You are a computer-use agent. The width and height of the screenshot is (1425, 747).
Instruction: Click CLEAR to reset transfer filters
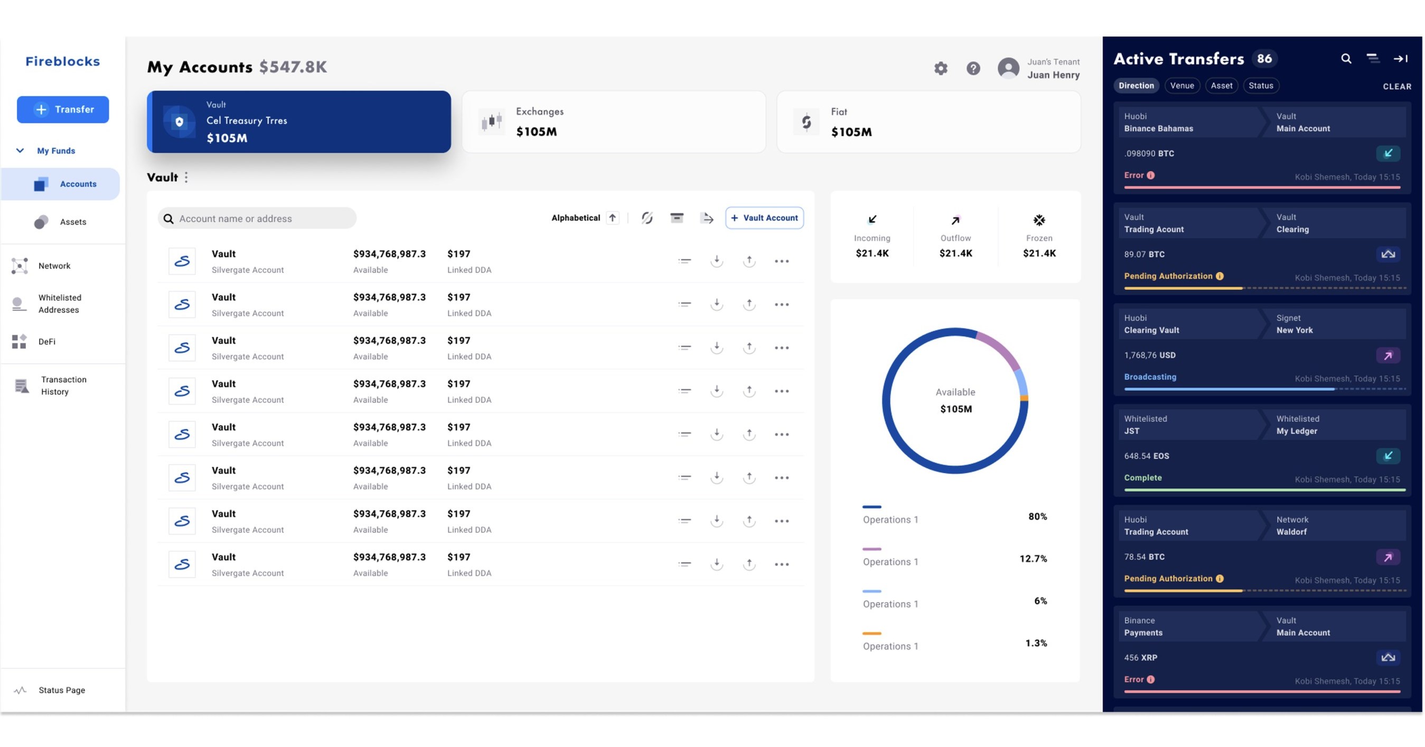(1398, 86)
